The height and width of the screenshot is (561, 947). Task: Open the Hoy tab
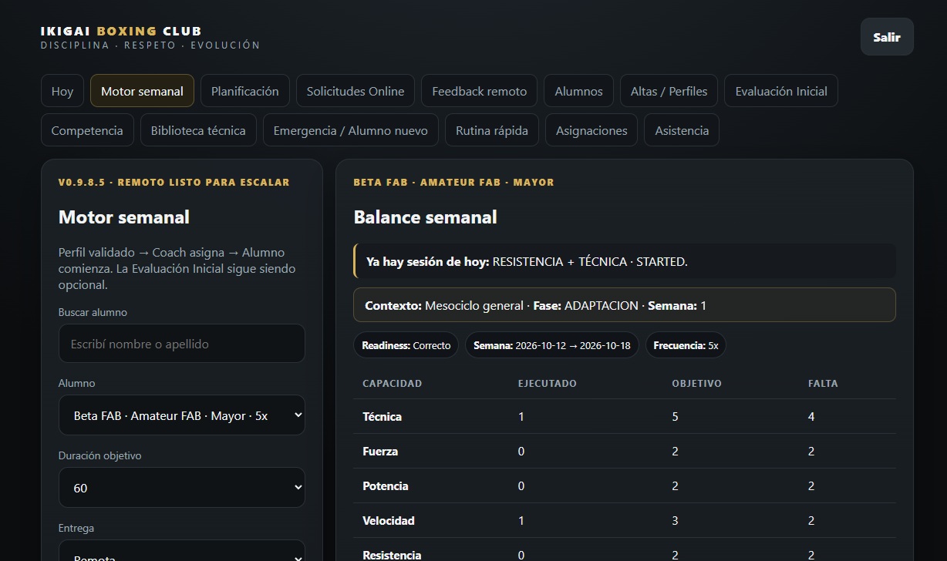pyautogui.click(x=62, y=91)
